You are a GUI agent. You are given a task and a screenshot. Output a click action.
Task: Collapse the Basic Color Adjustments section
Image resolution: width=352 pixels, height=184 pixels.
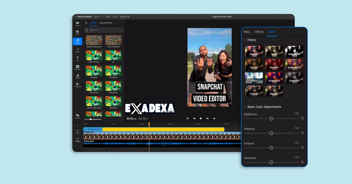click(245, 107)
